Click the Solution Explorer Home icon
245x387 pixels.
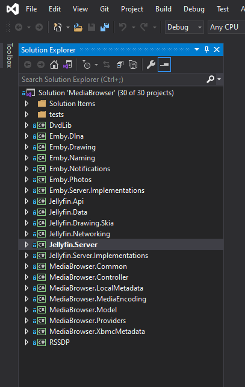click(x=54, y=65)
